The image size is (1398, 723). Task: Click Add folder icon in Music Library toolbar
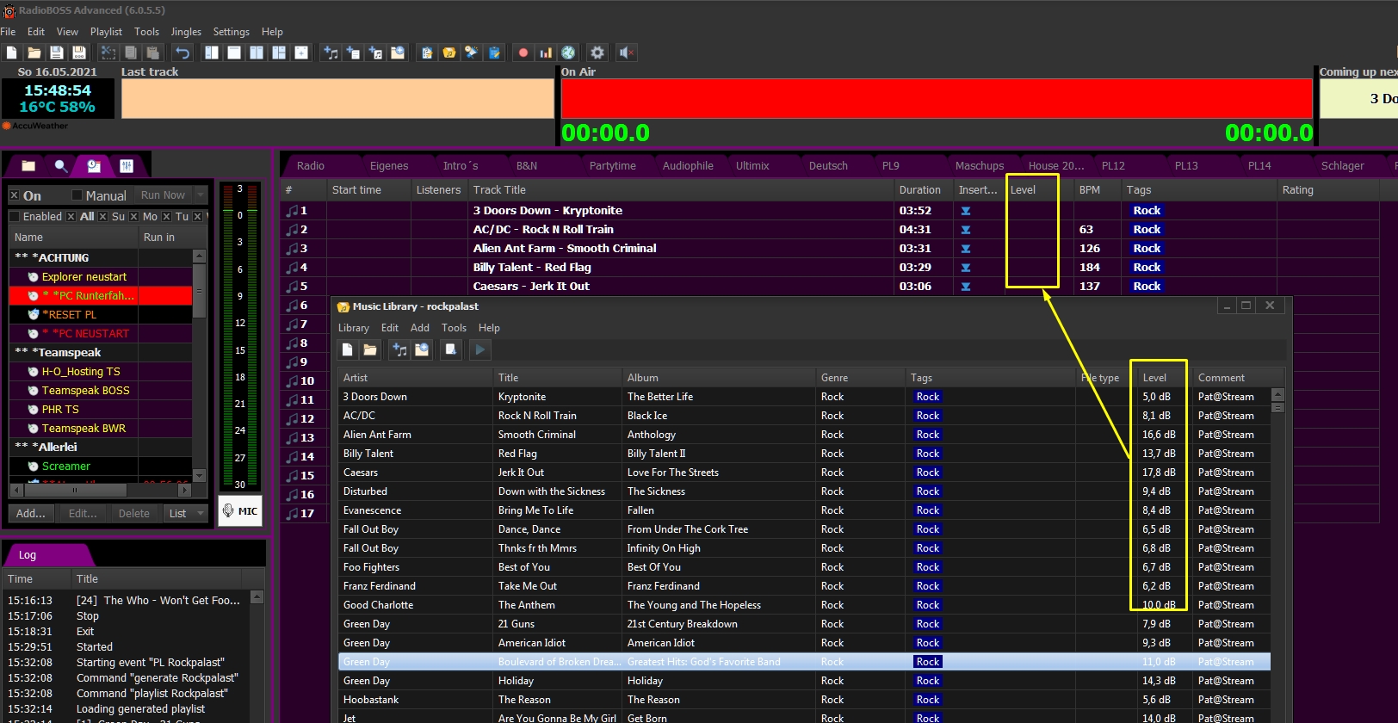click(422, 349)
